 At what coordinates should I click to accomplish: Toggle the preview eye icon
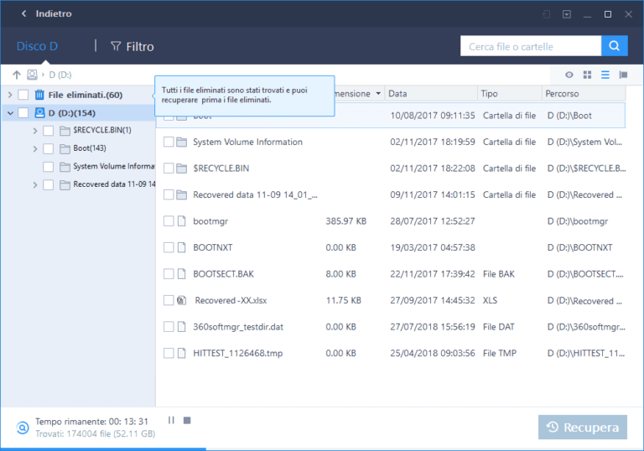tap(569, 75)
